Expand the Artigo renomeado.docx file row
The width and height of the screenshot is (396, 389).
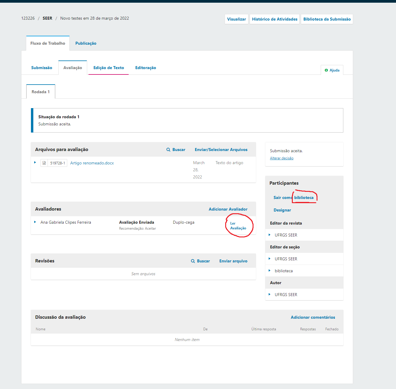pos(35,163)
